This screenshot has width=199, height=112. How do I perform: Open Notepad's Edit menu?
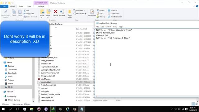[102, 27]
